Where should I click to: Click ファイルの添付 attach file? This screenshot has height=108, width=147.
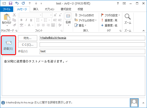84,15
